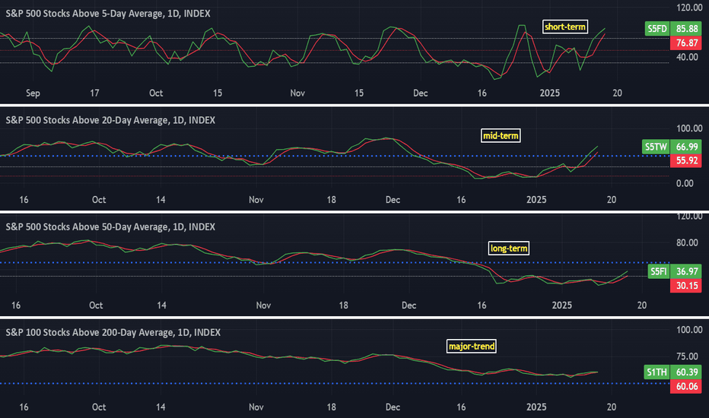Click Oct on the 5-Day chart time axis
The image size is (709, 418).
pos(156,93)
